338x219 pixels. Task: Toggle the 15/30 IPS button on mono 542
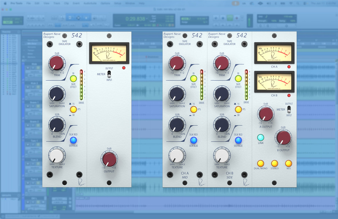(73, 109)
